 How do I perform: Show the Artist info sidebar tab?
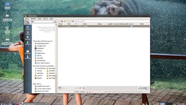[x=28, y=57]
